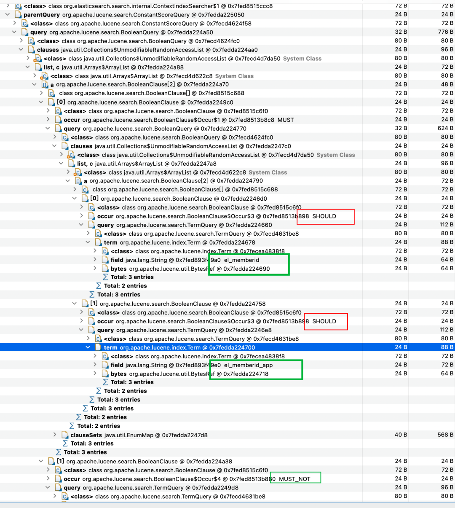The height and width of the screenshot is (508, 455).
Task: Click the array icon of BooleanClause[2] @ 0x7fedda224790
Action: (x=78, y=181)
